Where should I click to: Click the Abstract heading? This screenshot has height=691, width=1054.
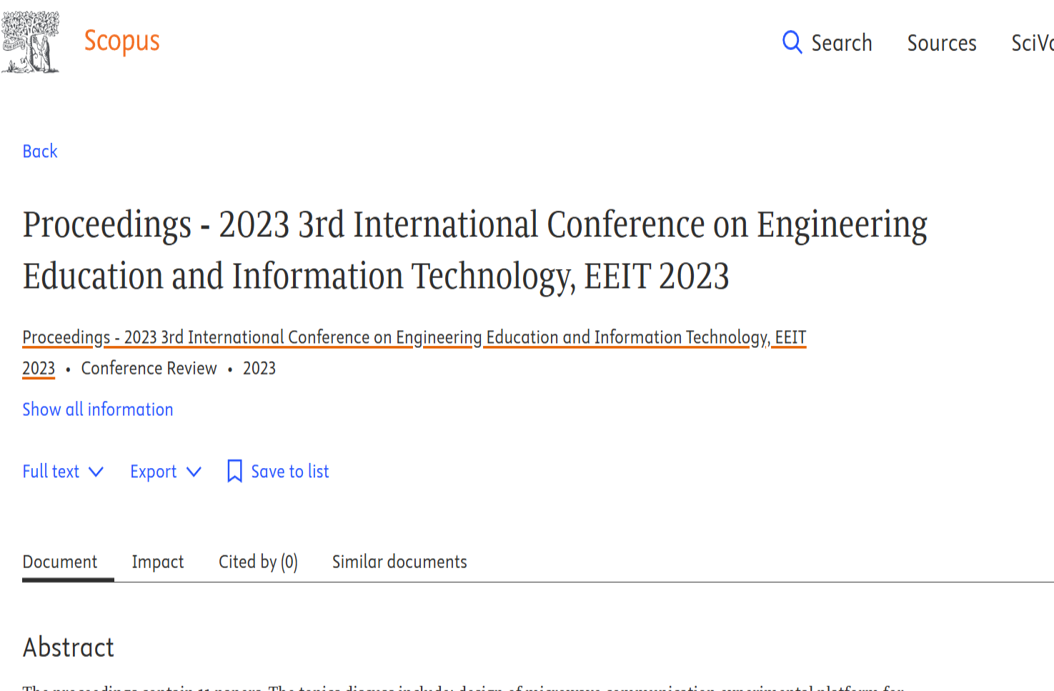[69, 647]
